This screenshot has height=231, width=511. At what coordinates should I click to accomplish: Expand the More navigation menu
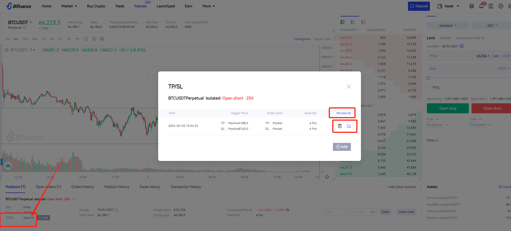pyautogui.click(x=208, y=6)
